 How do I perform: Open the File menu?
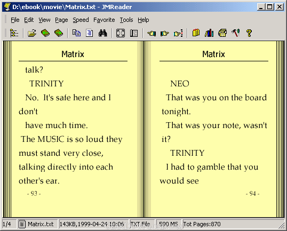click(x=15, y=20)
